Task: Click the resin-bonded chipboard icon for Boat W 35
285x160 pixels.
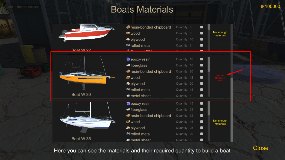Action: (x=128, y=116)
